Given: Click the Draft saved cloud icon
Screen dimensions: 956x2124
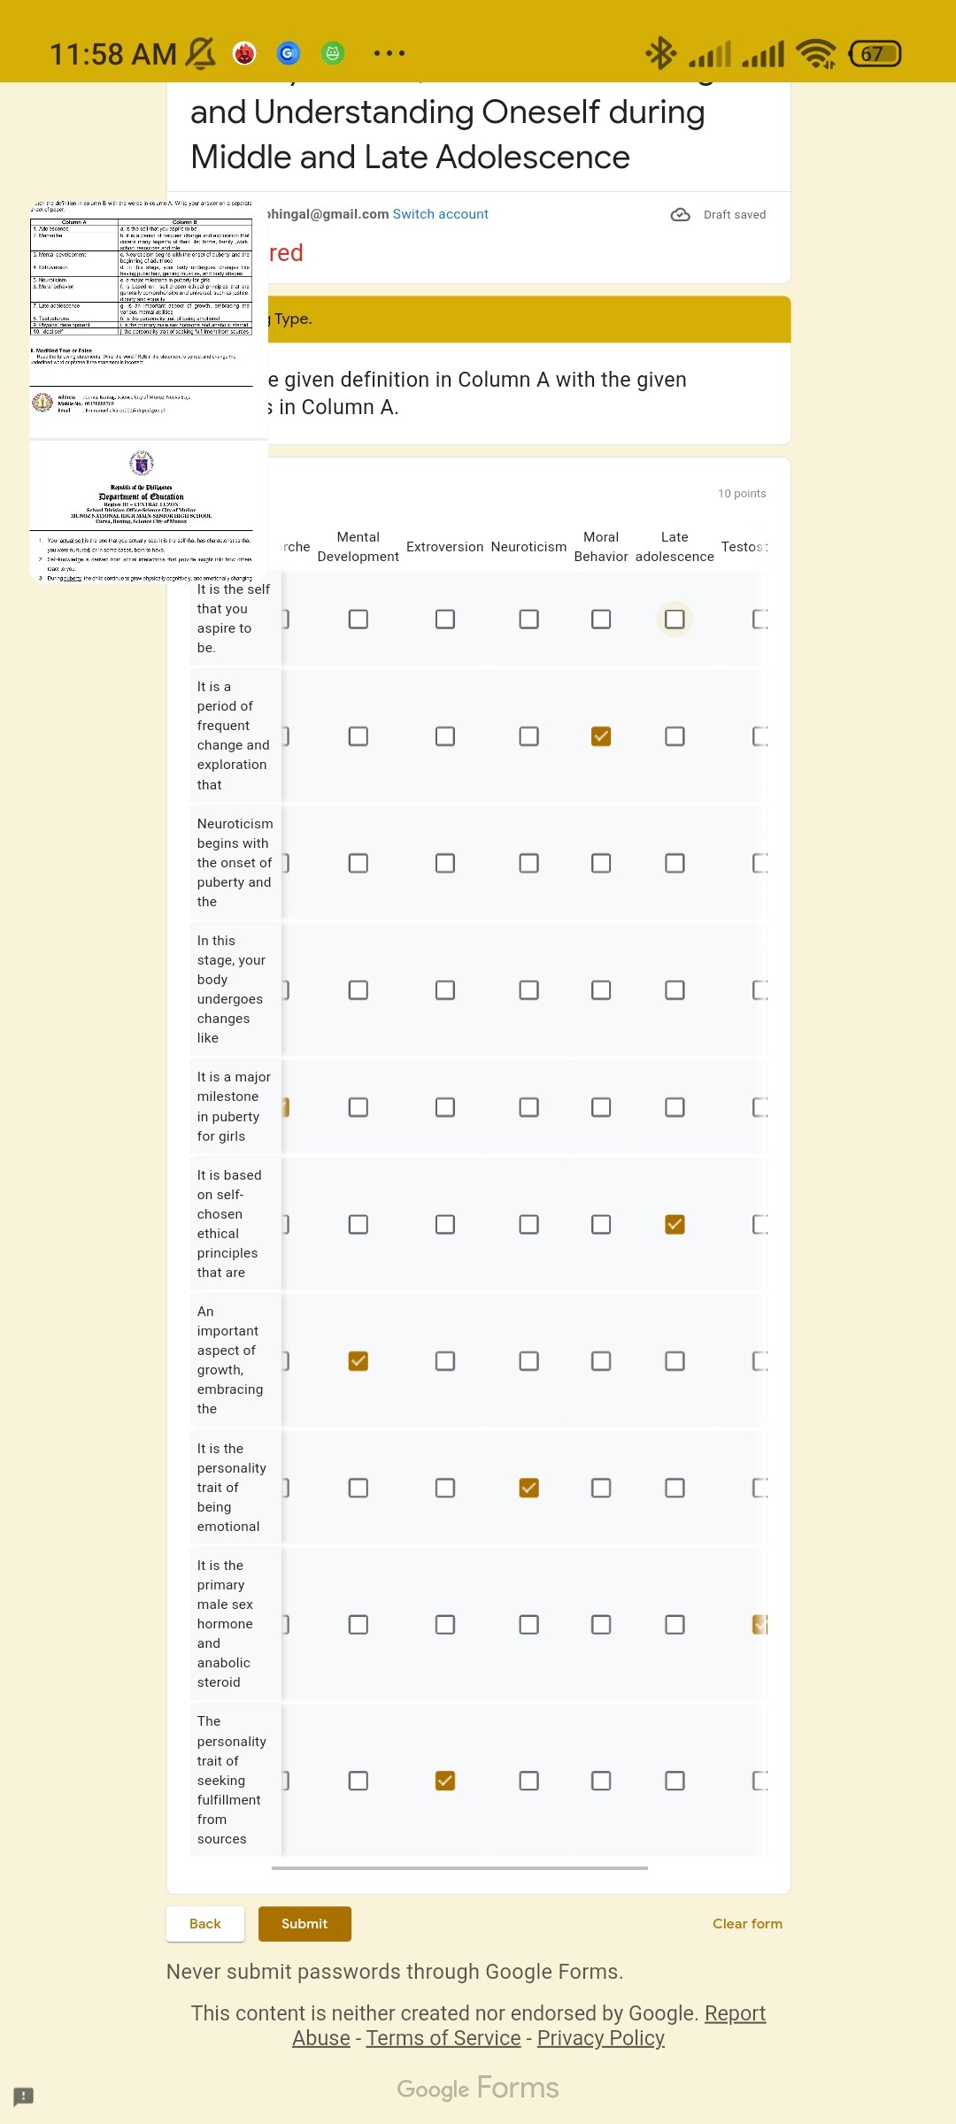Looking at the screenshot, I should coord(680,214).
